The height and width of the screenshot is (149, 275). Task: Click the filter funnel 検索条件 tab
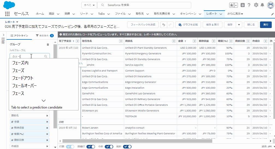pos(44,36)
